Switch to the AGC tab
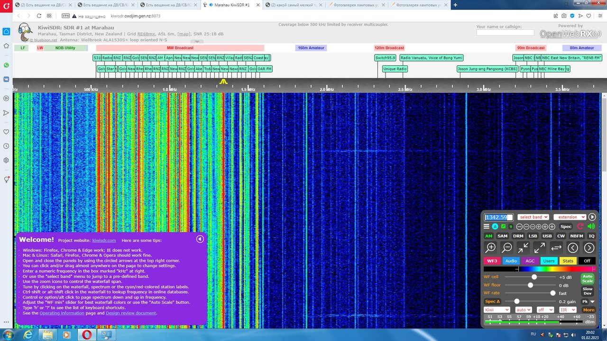This screenshot has width=607, height=341. [530, 260]
